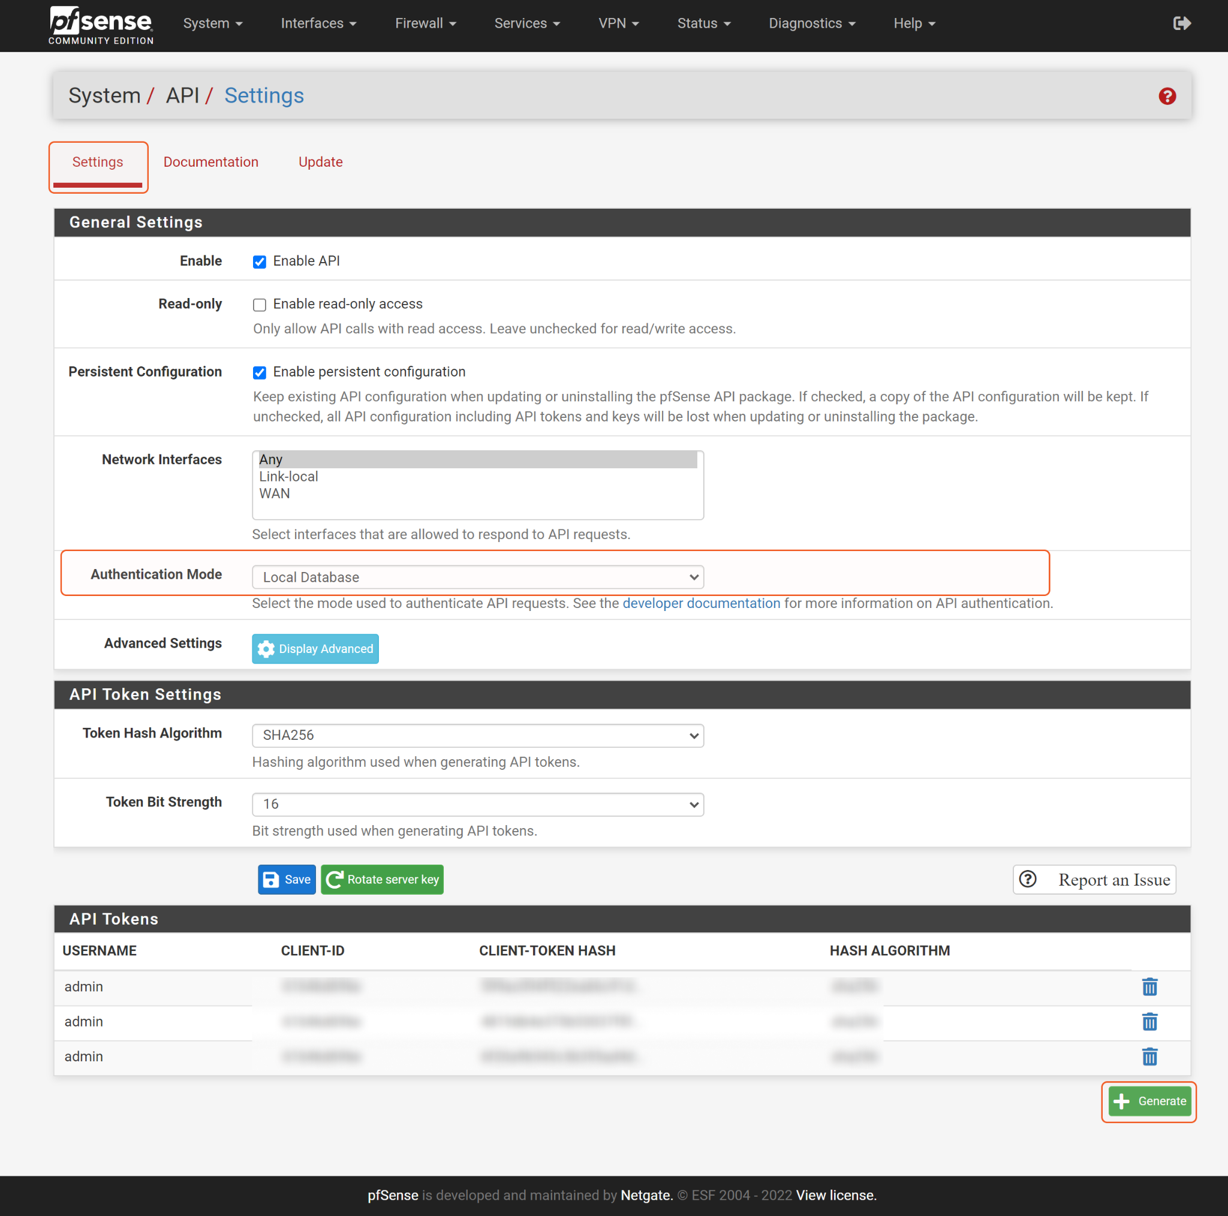
Task: Uncheck the Enable API checkbox
Action: click(259, 262)
